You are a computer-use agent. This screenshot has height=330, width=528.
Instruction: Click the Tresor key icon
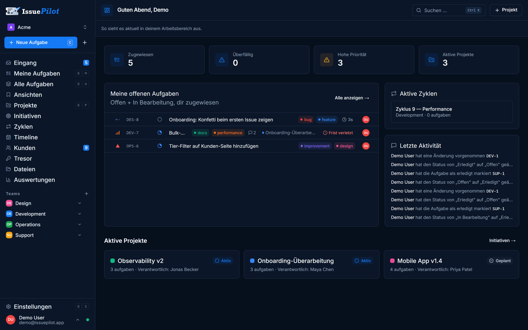click(9, 158)
